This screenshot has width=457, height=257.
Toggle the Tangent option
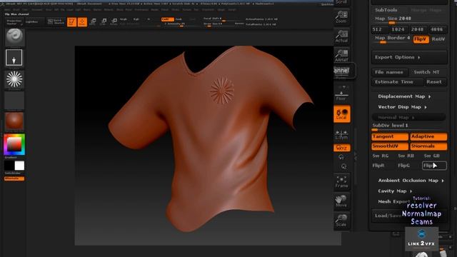click(x=390, y=136)
